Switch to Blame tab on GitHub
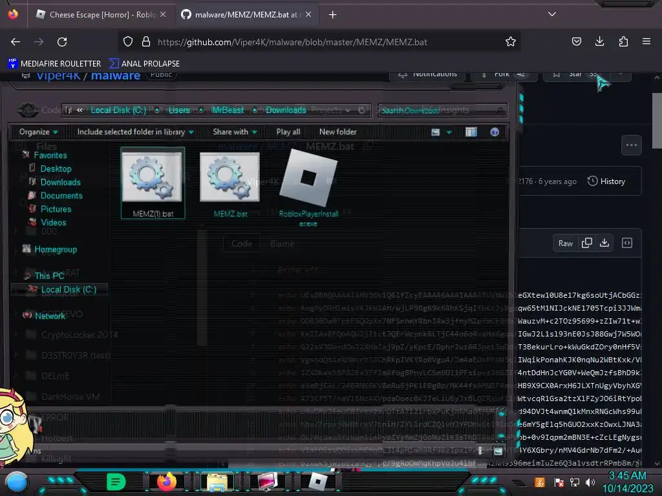Image resolution: width=662 pixels, height=496 pixels. (282, 243)
